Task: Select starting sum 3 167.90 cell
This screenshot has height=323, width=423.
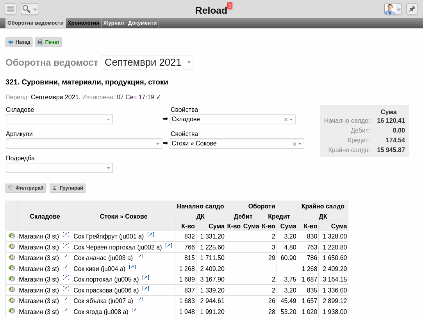Action: [211, 279]
